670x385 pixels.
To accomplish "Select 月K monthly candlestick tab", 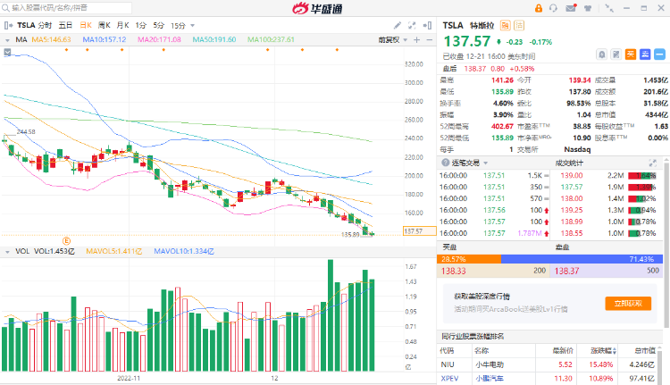I will [122, 26].
